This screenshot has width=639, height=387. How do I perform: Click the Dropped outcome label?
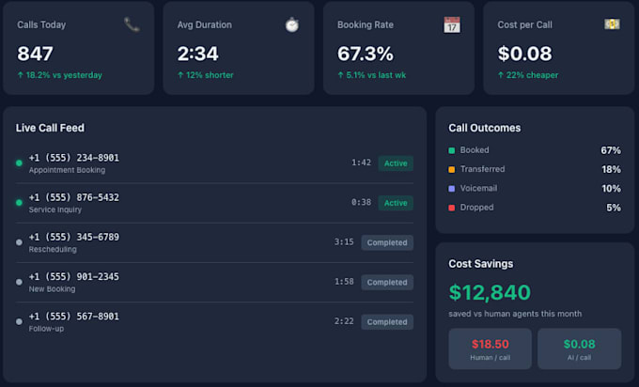pyautogui.click(x=476, y=208)
